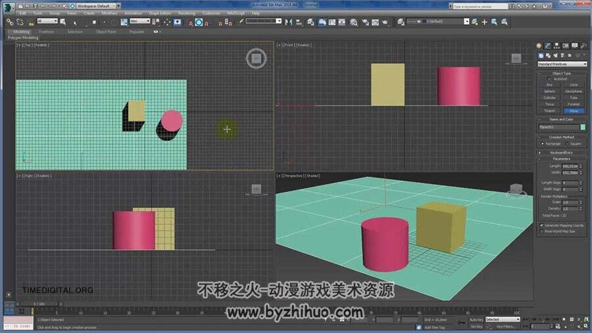Open the Tools menu
The image size is (592, 333).
coord(37,13)
